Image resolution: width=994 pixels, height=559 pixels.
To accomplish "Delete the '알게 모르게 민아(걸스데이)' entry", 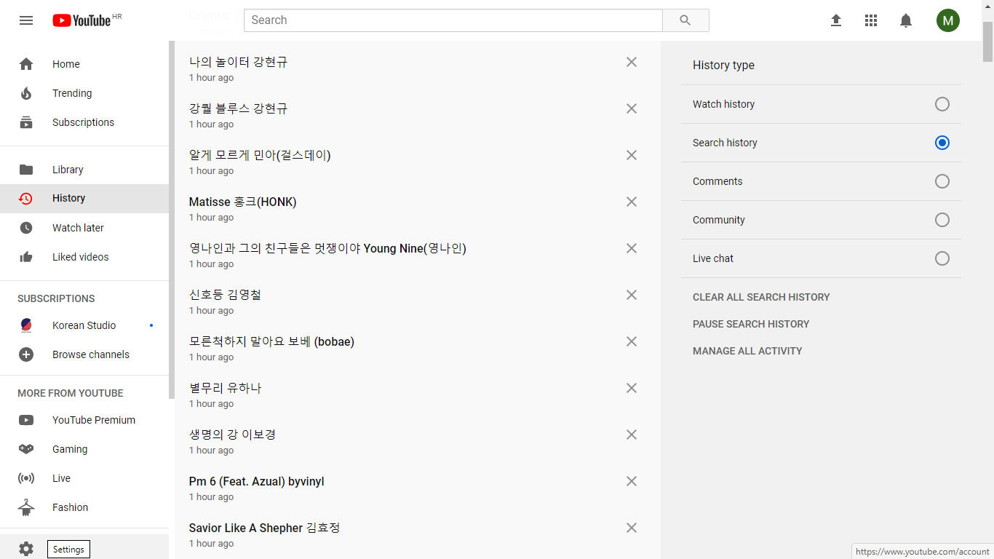I will tap(632, 155).
